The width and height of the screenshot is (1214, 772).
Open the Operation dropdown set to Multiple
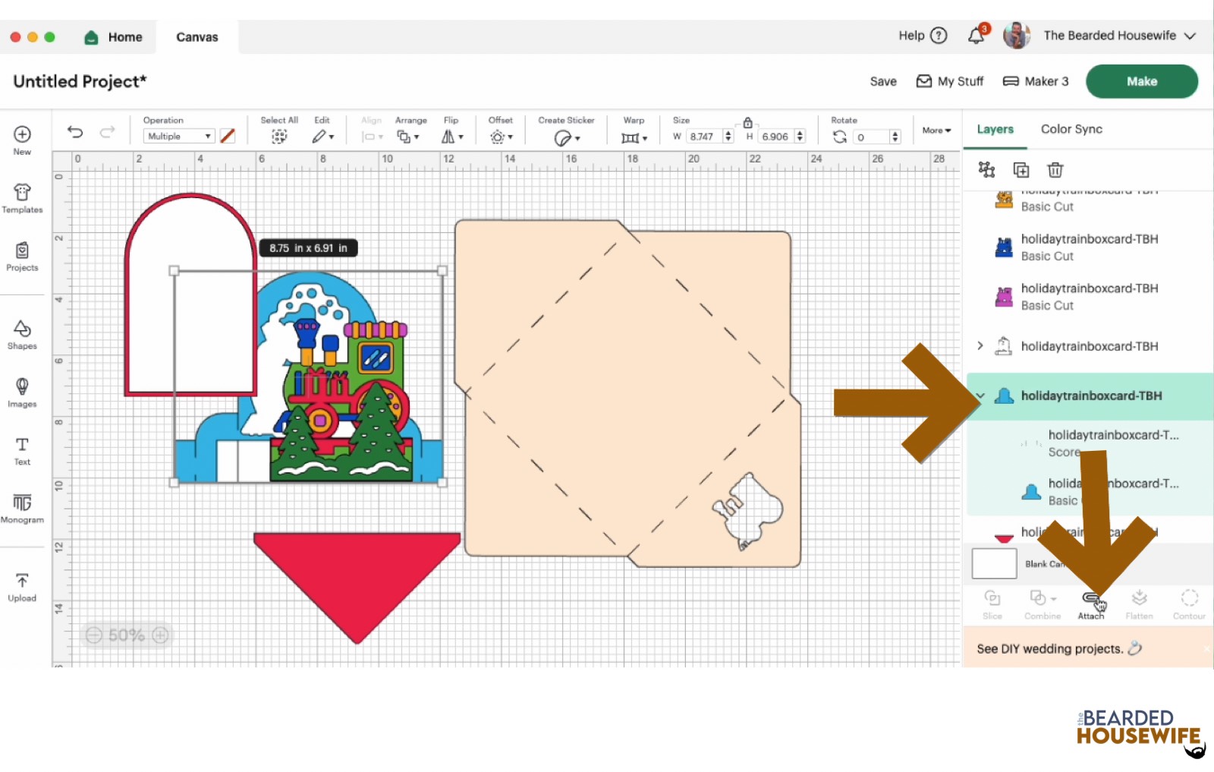[x=179, y=136]
